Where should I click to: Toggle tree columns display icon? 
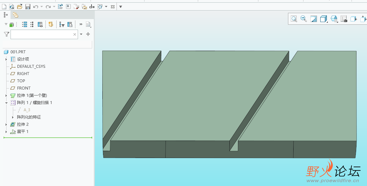pyautogui.click(x=40, y=24)
